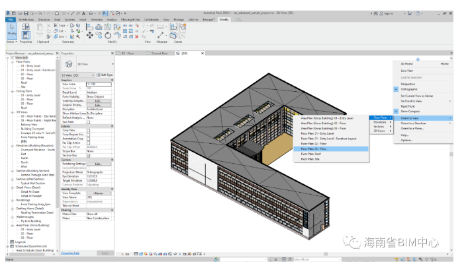This screenshot has height=270, width=466.
Task: Click the View Scale input field
Action: 97,84
